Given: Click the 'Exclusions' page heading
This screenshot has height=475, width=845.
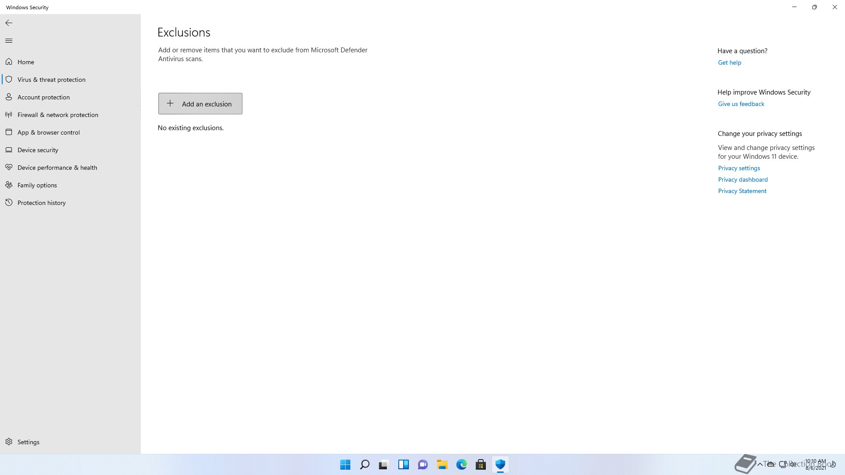Looking at the screenshot, I should point(184,33).
